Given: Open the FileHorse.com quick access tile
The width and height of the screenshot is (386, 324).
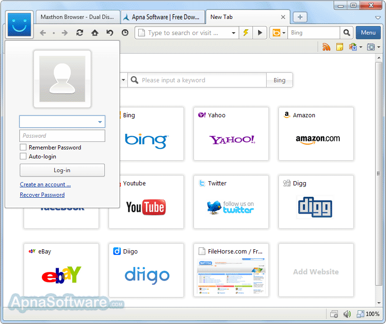Looking at the screenshot, I should [231, 270].
